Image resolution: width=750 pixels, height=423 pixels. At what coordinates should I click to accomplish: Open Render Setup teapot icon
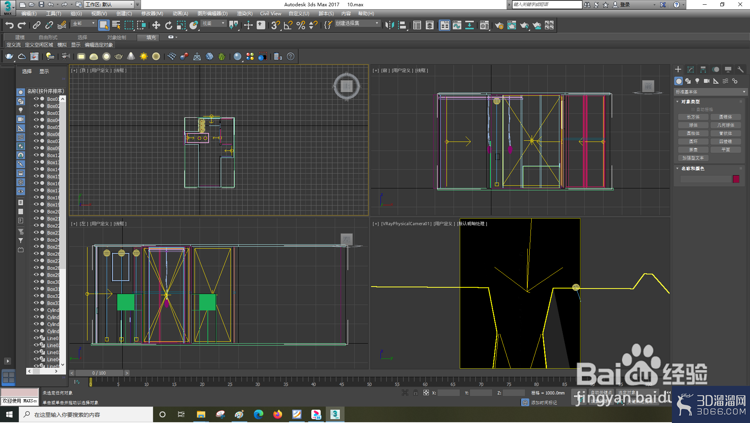499,25
